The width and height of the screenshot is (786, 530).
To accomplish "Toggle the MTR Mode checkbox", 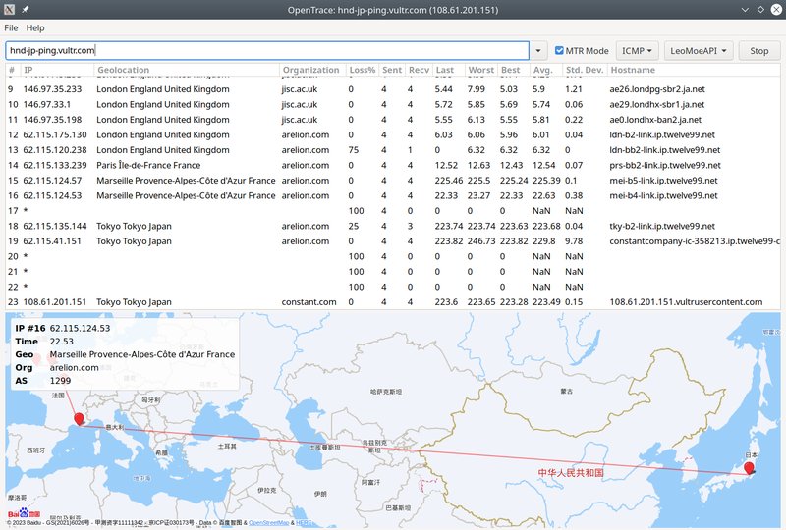I will pos(559,51).
